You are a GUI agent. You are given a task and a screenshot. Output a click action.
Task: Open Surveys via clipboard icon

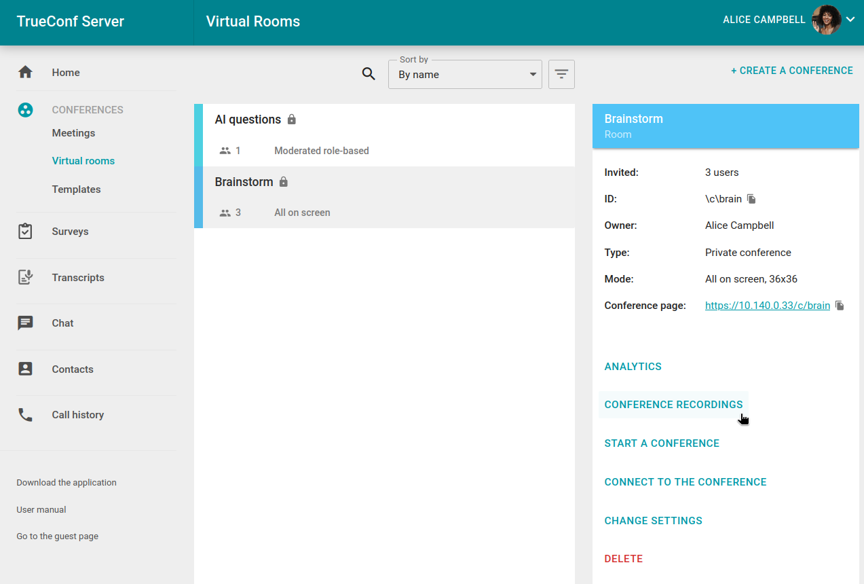25,232
